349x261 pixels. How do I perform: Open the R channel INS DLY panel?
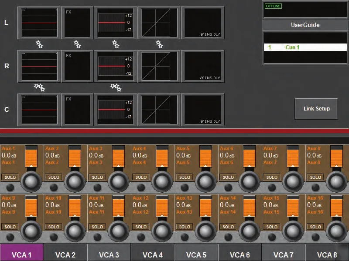[202, 66]
